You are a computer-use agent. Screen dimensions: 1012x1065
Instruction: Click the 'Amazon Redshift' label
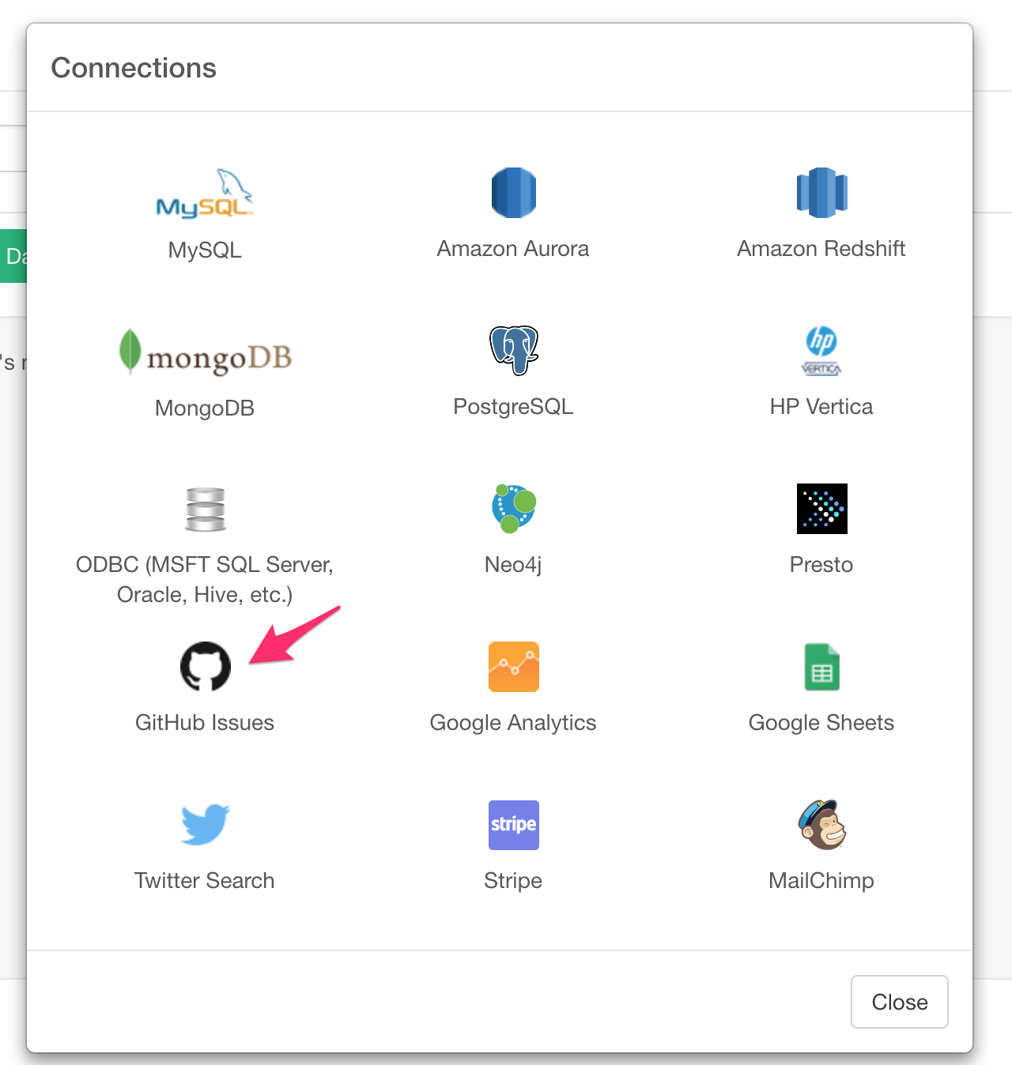[821, 249]
